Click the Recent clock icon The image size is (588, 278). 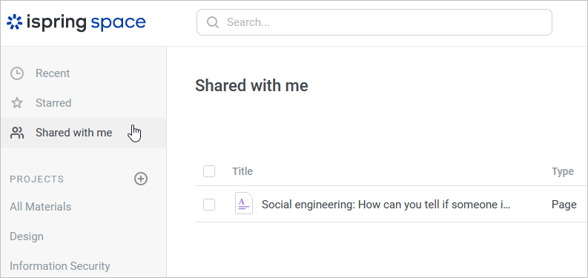point(17,73)
